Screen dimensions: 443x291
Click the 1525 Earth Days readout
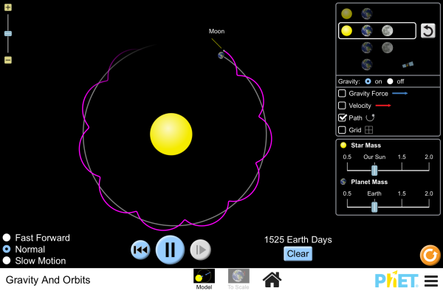tap(298, 239)
